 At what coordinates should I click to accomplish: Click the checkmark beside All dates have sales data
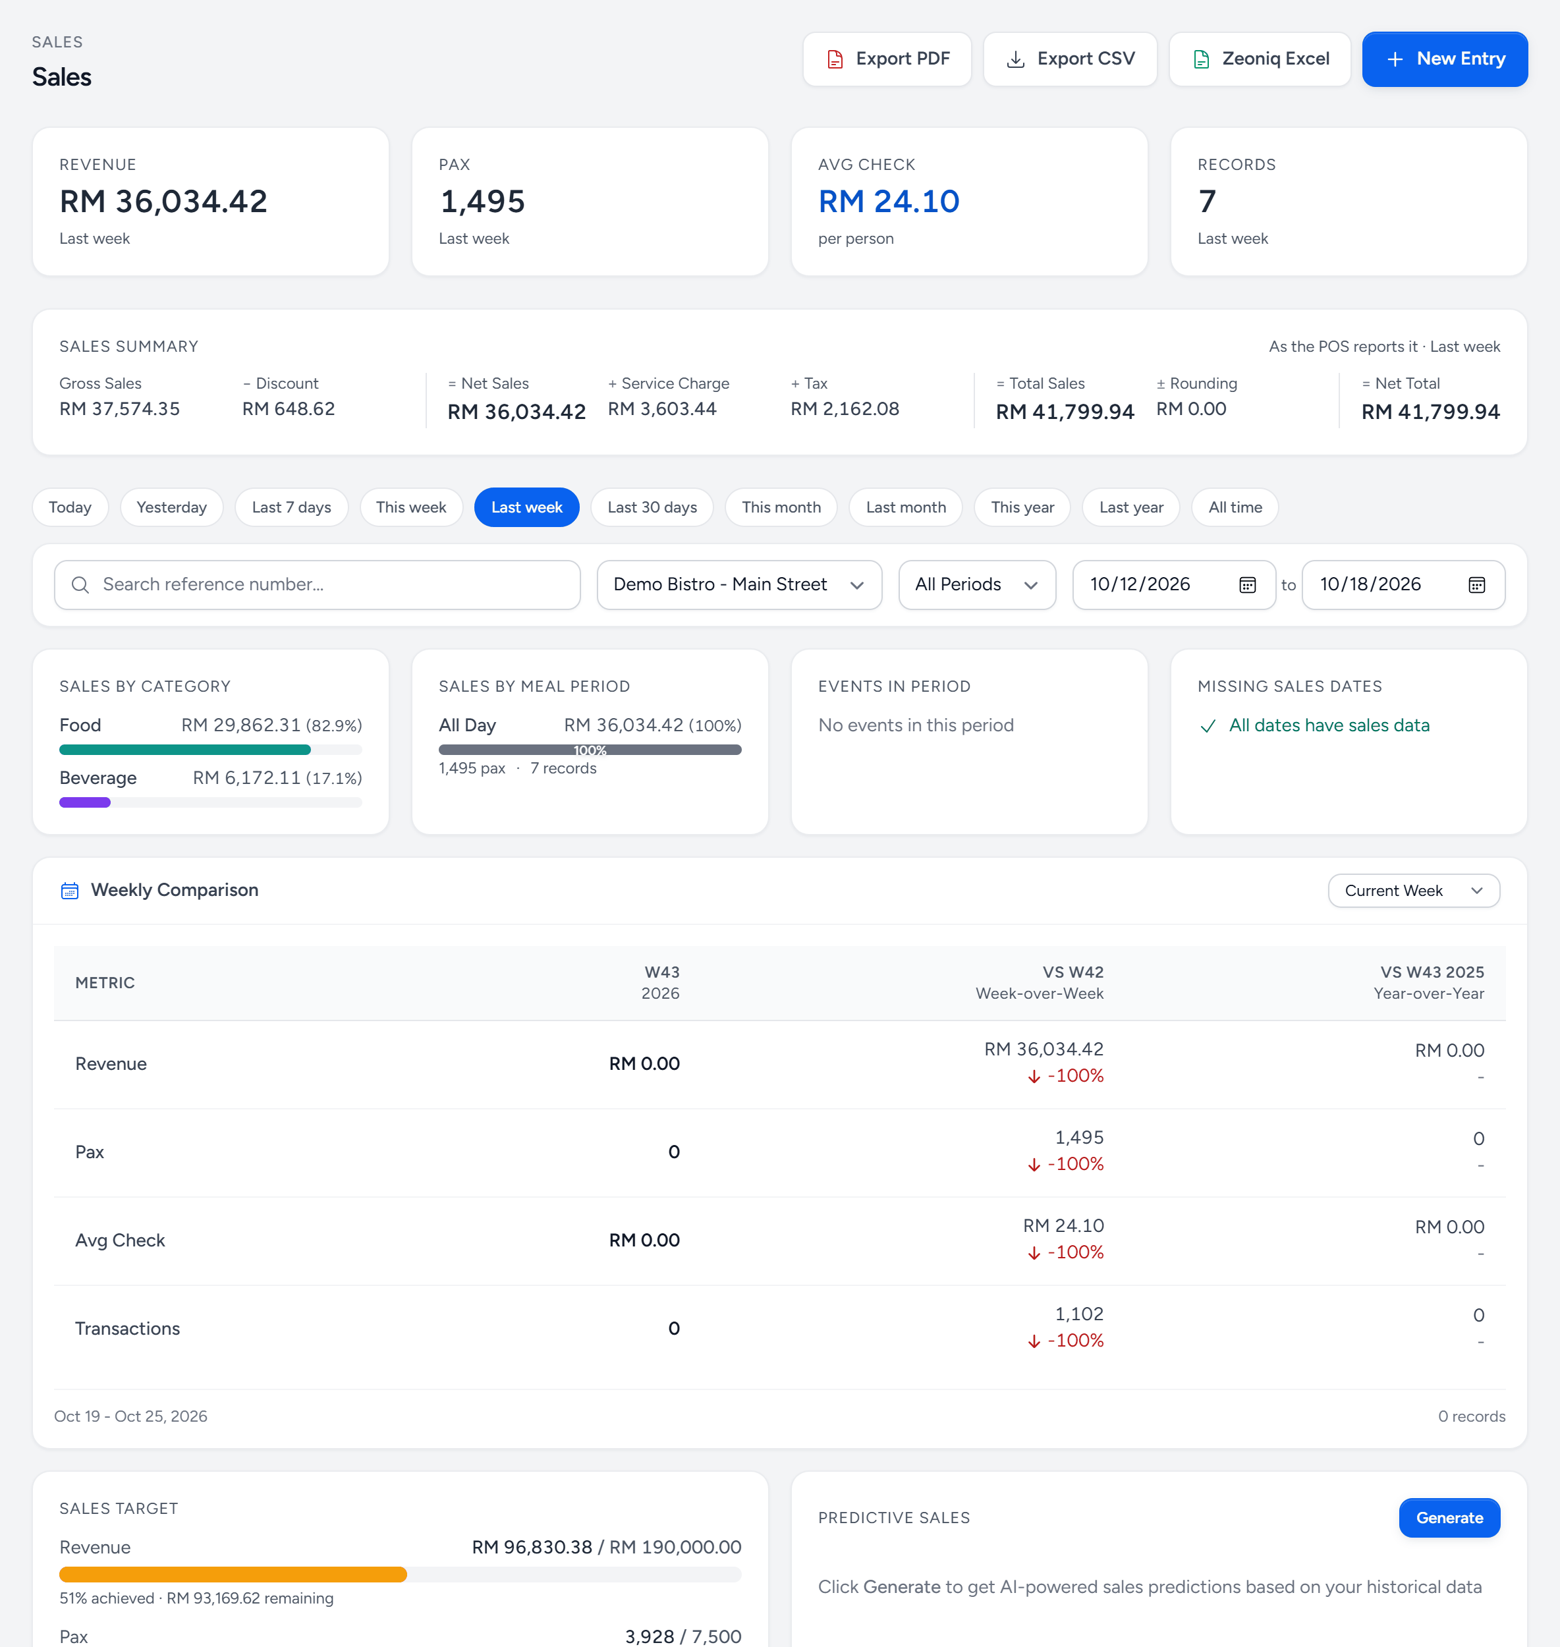(x=1208, y=727)
